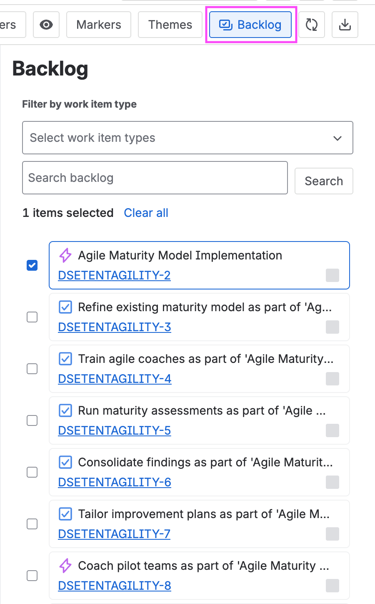Open the Select work item types dropdown
Viewport: 375px width, 604px height.
[x=187, y=138]
